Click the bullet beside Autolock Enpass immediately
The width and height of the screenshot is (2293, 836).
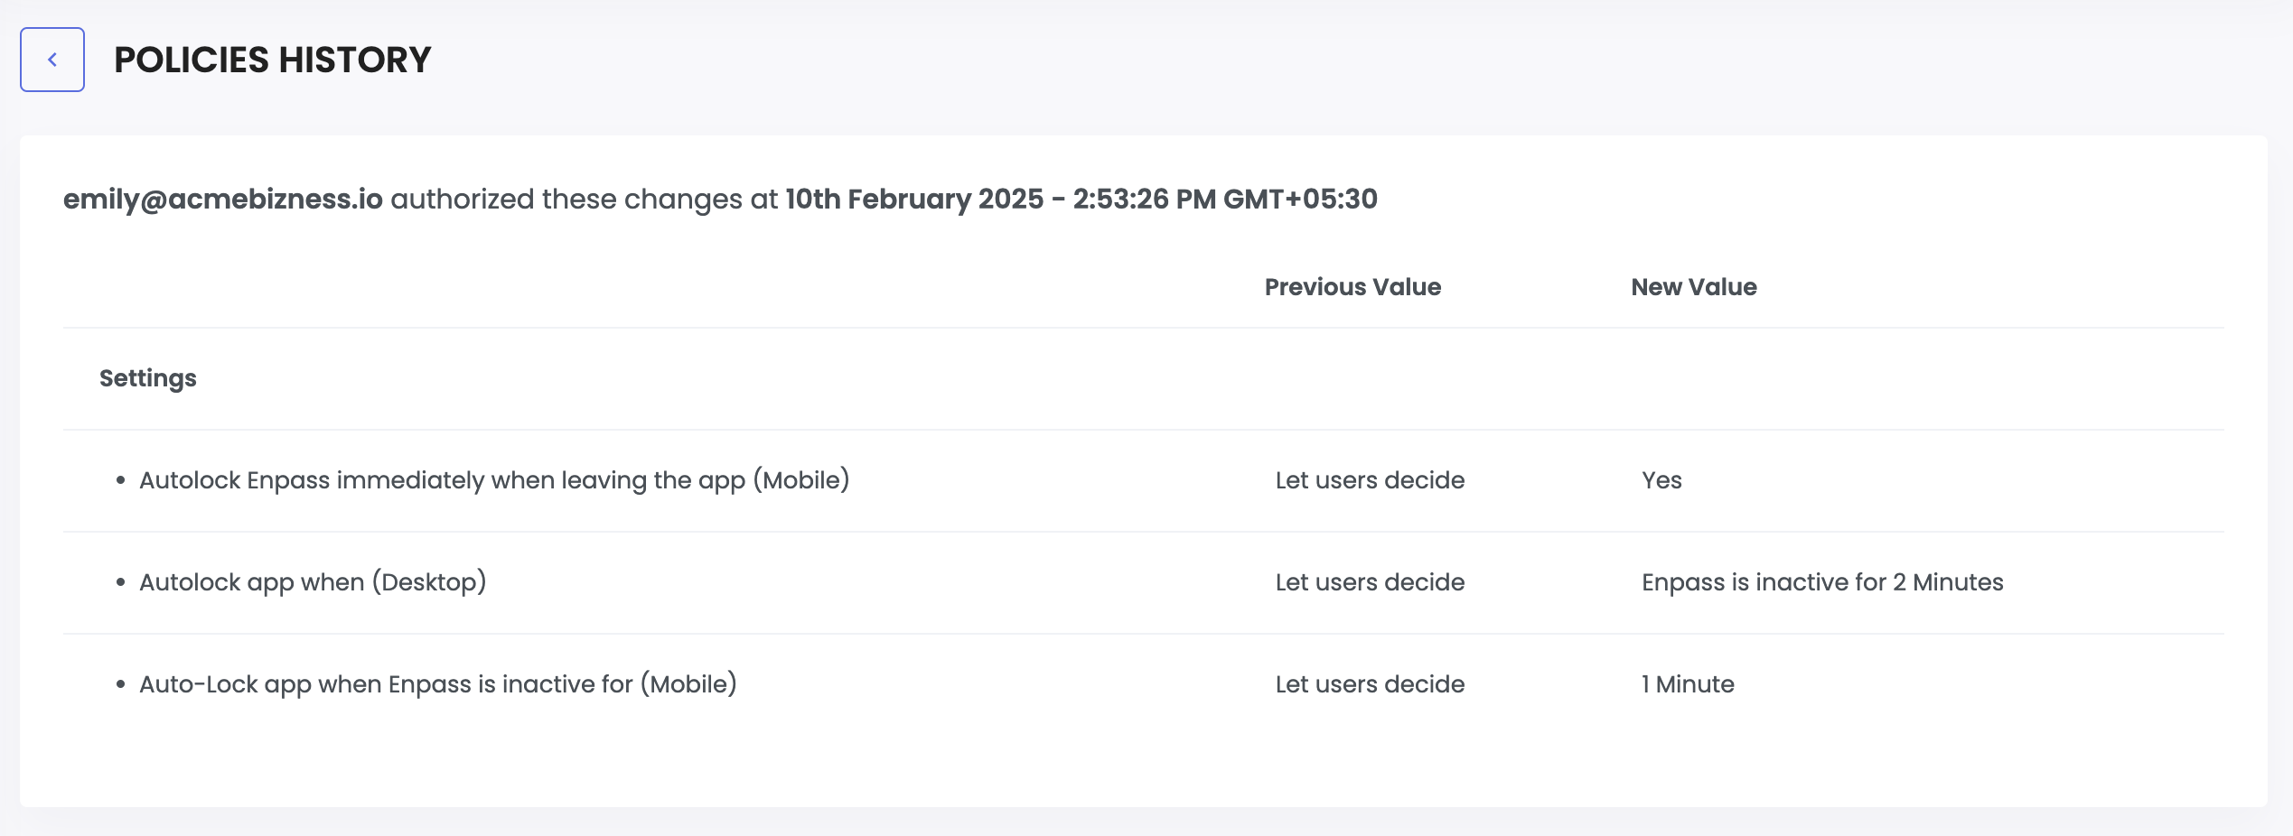(121, 481)
